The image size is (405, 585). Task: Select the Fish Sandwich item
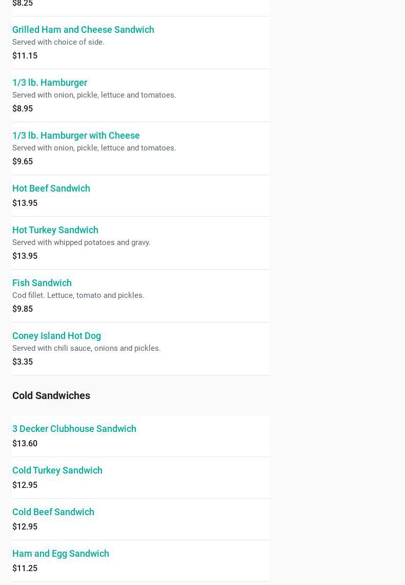[x=42, y=283]
